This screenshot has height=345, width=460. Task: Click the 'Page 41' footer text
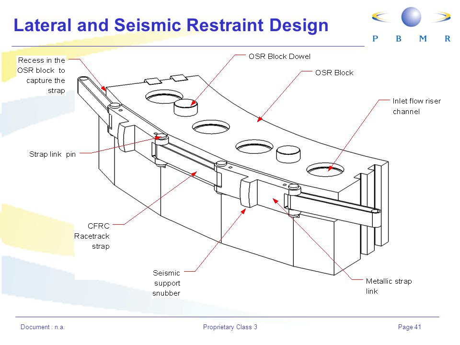coord(409,327)
